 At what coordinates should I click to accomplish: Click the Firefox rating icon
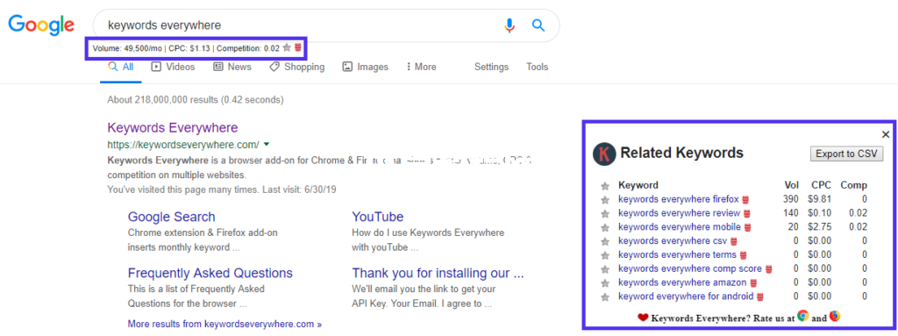point(835,316)
